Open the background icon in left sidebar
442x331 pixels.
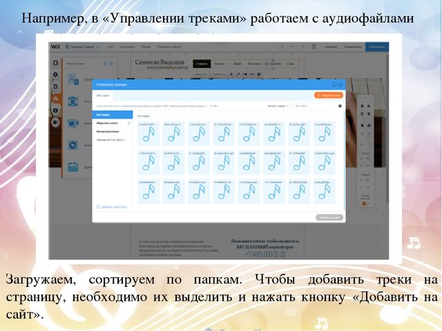(x=55, y=63)
